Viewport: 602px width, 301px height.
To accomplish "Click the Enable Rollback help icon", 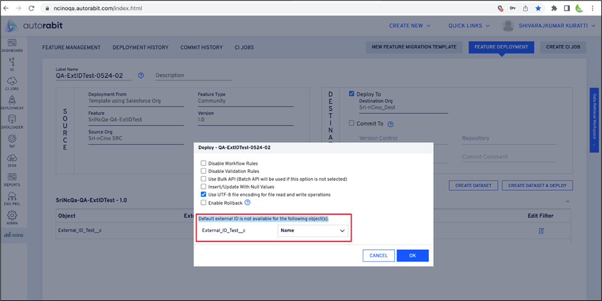I will click(x=247, y=202).
